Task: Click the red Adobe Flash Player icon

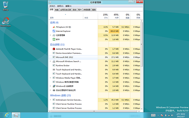Action: pyautogui.click(x=54, y=49)
